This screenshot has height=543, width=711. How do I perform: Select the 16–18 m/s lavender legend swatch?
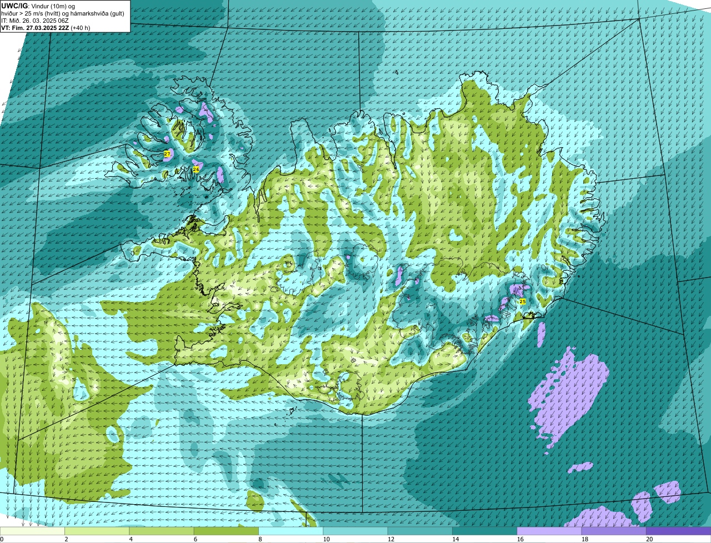(549, 531)
